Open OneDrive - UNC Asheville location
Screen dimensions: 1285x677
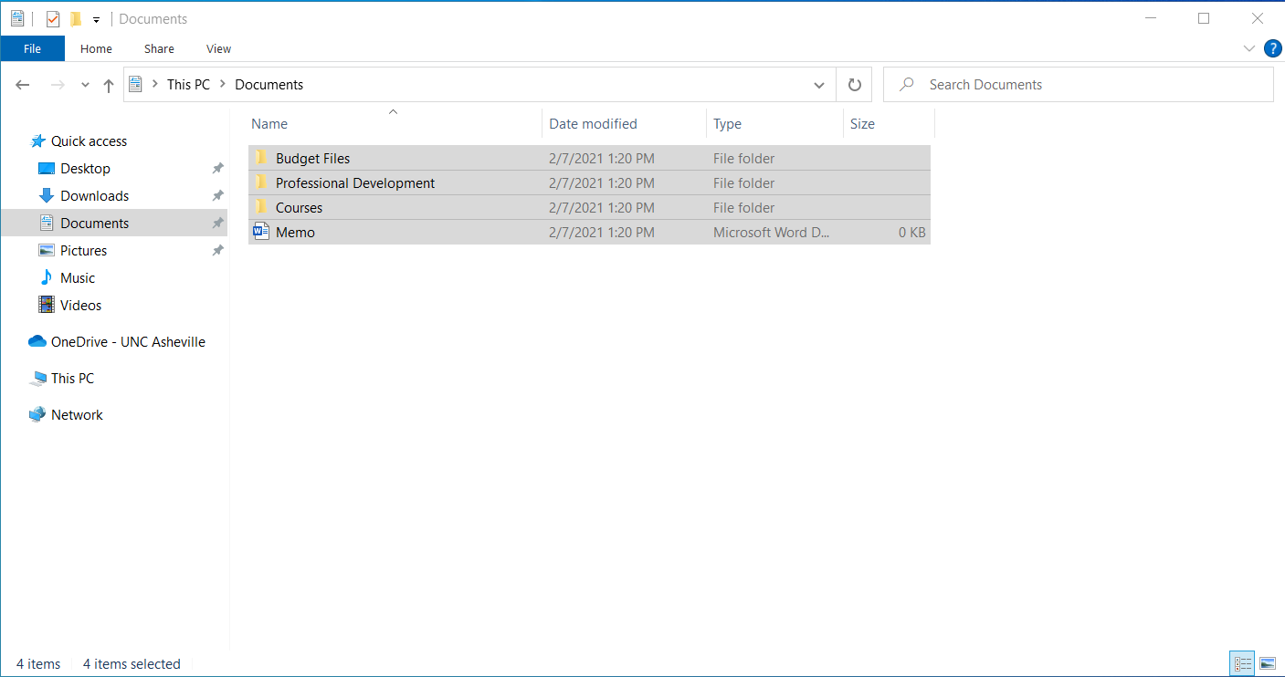[x=128, y=342]
